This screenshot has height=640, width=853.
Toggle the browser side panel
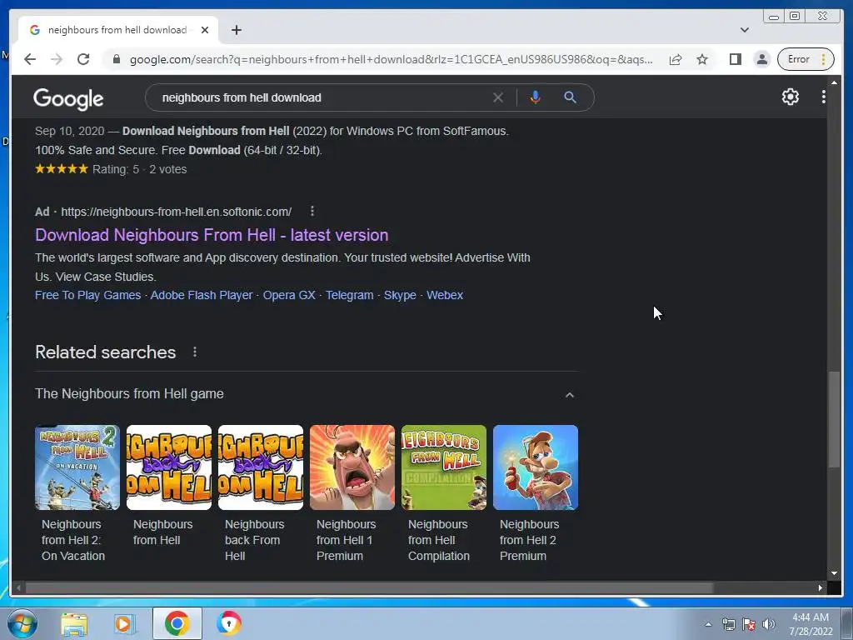pos(735,59)
